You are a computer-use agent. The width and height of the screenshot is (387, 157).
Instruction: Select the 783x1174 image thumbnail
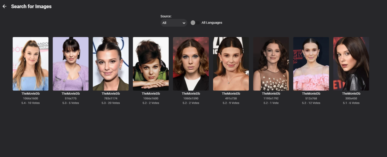(x=111, y=64)
